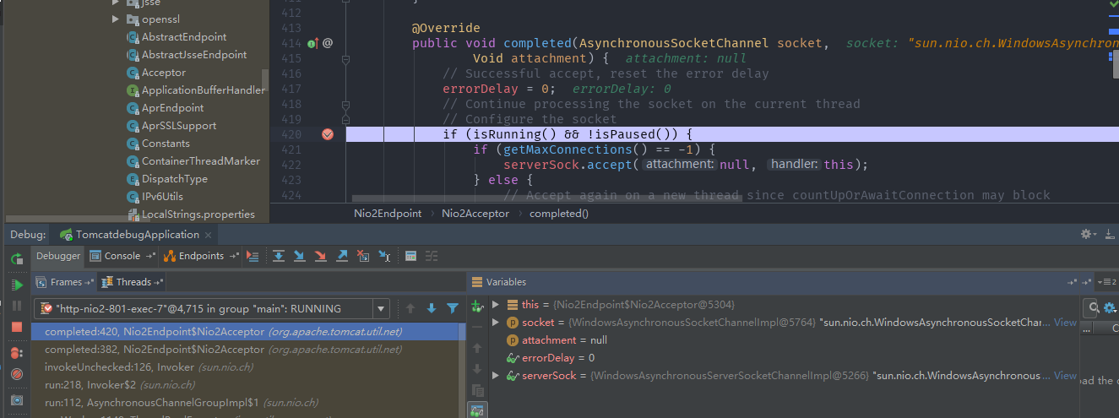Screen dimensions: 1119x418
Task: Click Step Into icon
Action: [x=299, y=256]
